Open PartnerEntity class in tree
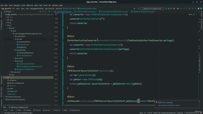 coord(24,45)
